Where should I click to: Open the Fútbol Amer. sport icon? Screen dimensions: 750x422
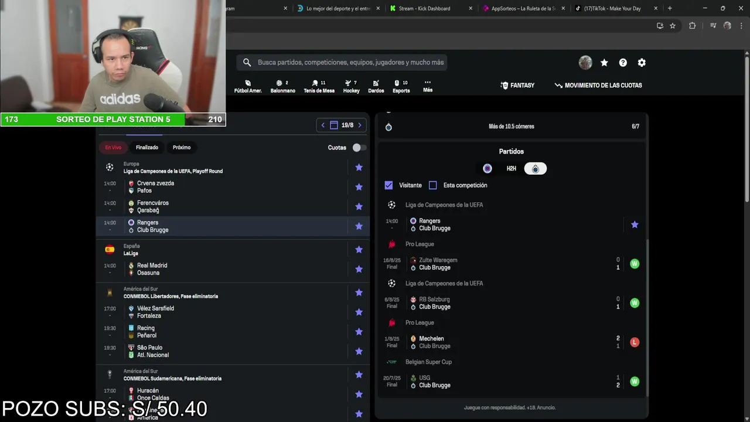point(248,86)
